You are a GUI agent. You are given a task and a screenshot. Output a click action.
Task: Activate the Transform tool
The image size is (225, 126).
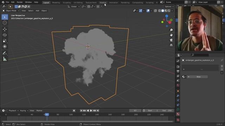pos(5,47)
